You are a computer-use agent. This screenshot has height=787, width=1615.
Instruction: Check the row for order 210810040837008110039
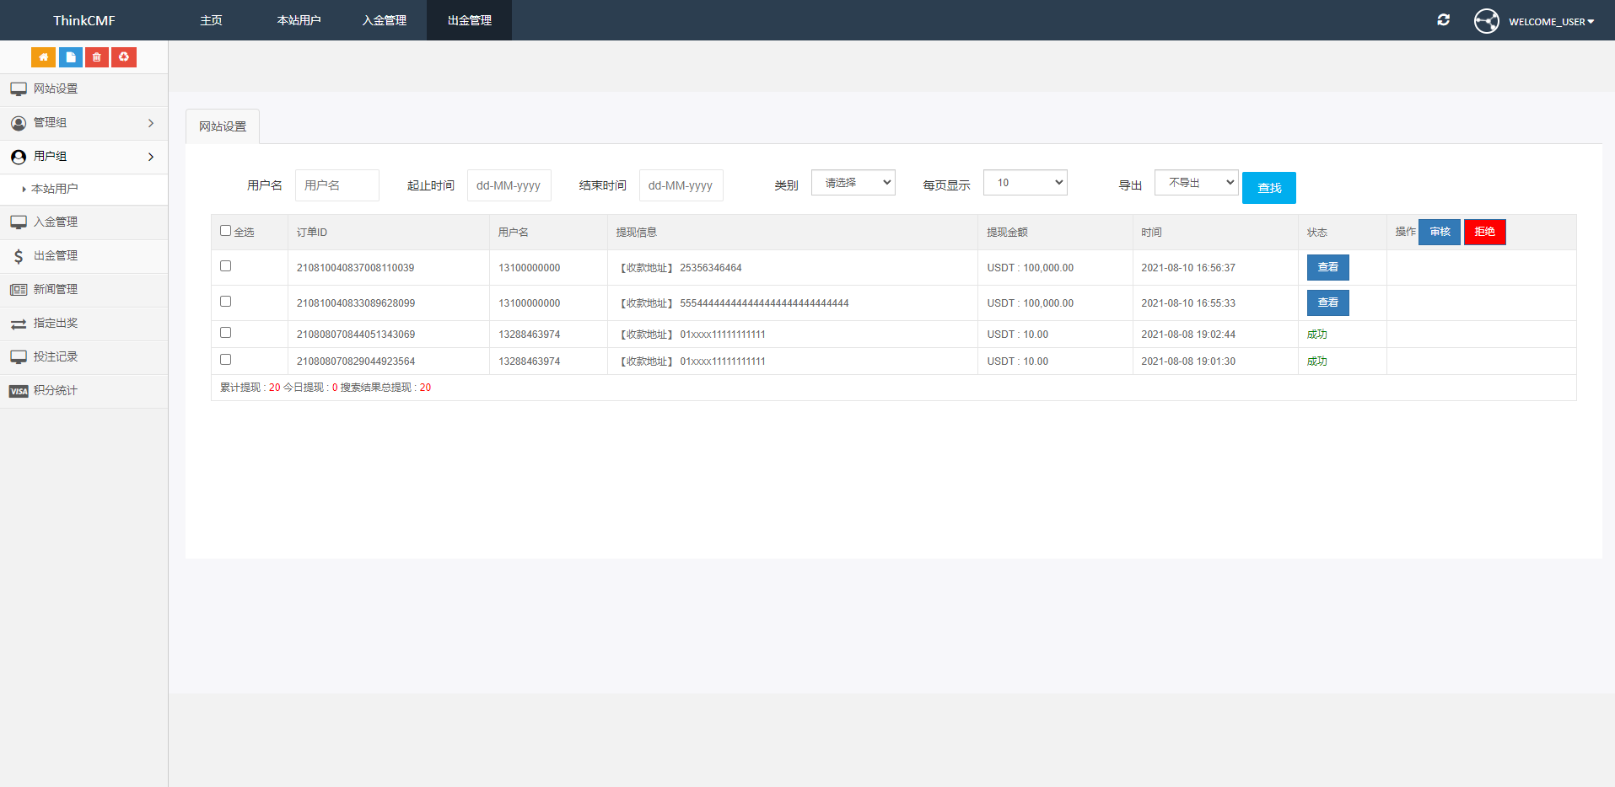[x=225, y=265]
